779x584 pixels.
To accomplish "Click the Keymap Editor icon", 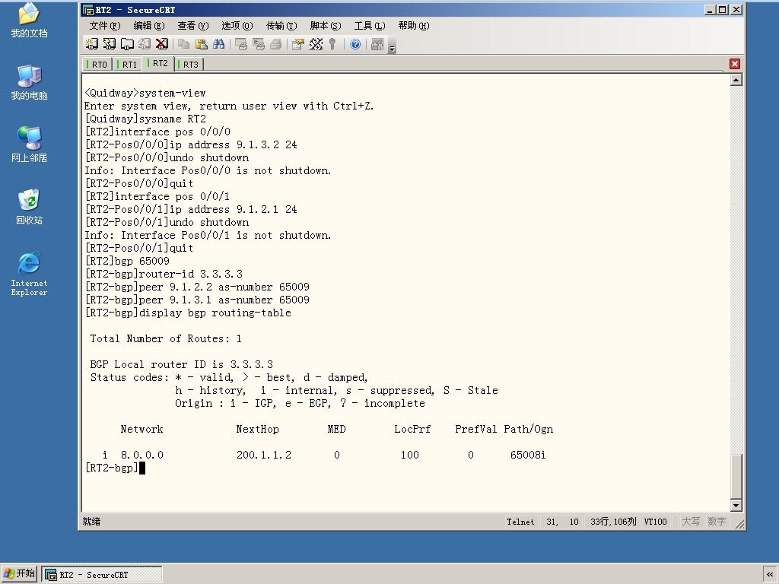I will (x=316, y=44).
